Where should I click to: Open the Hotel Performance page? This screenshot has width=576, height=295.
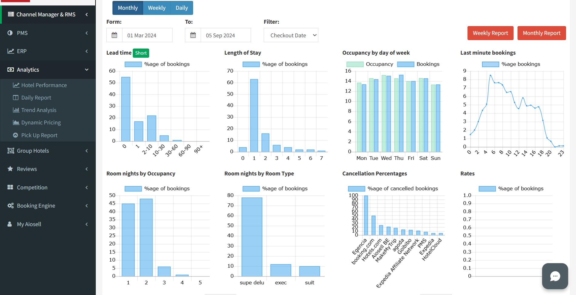point(44,85)
